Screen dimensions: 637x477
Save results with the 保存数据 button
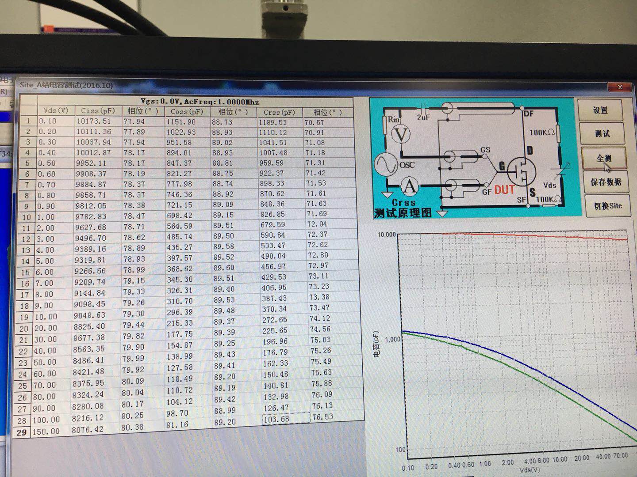pos(606,182)
